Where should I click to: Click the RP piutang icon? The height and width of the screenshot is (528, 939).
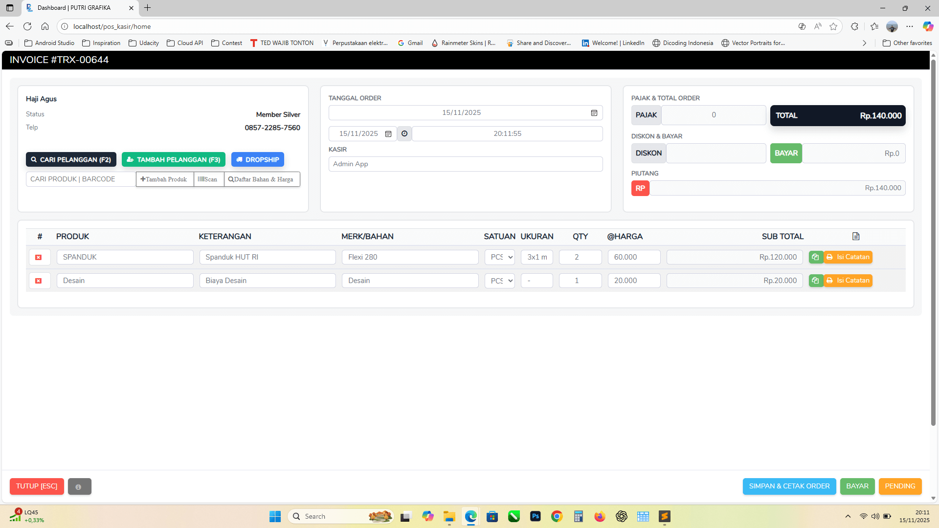pos(640,188)
